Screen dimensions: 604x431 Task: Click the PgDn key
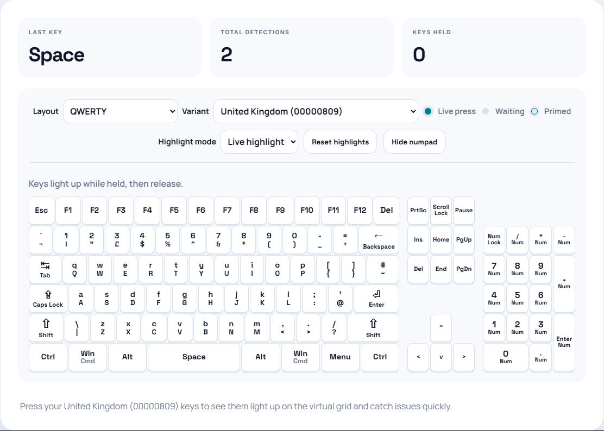[464, 269]
